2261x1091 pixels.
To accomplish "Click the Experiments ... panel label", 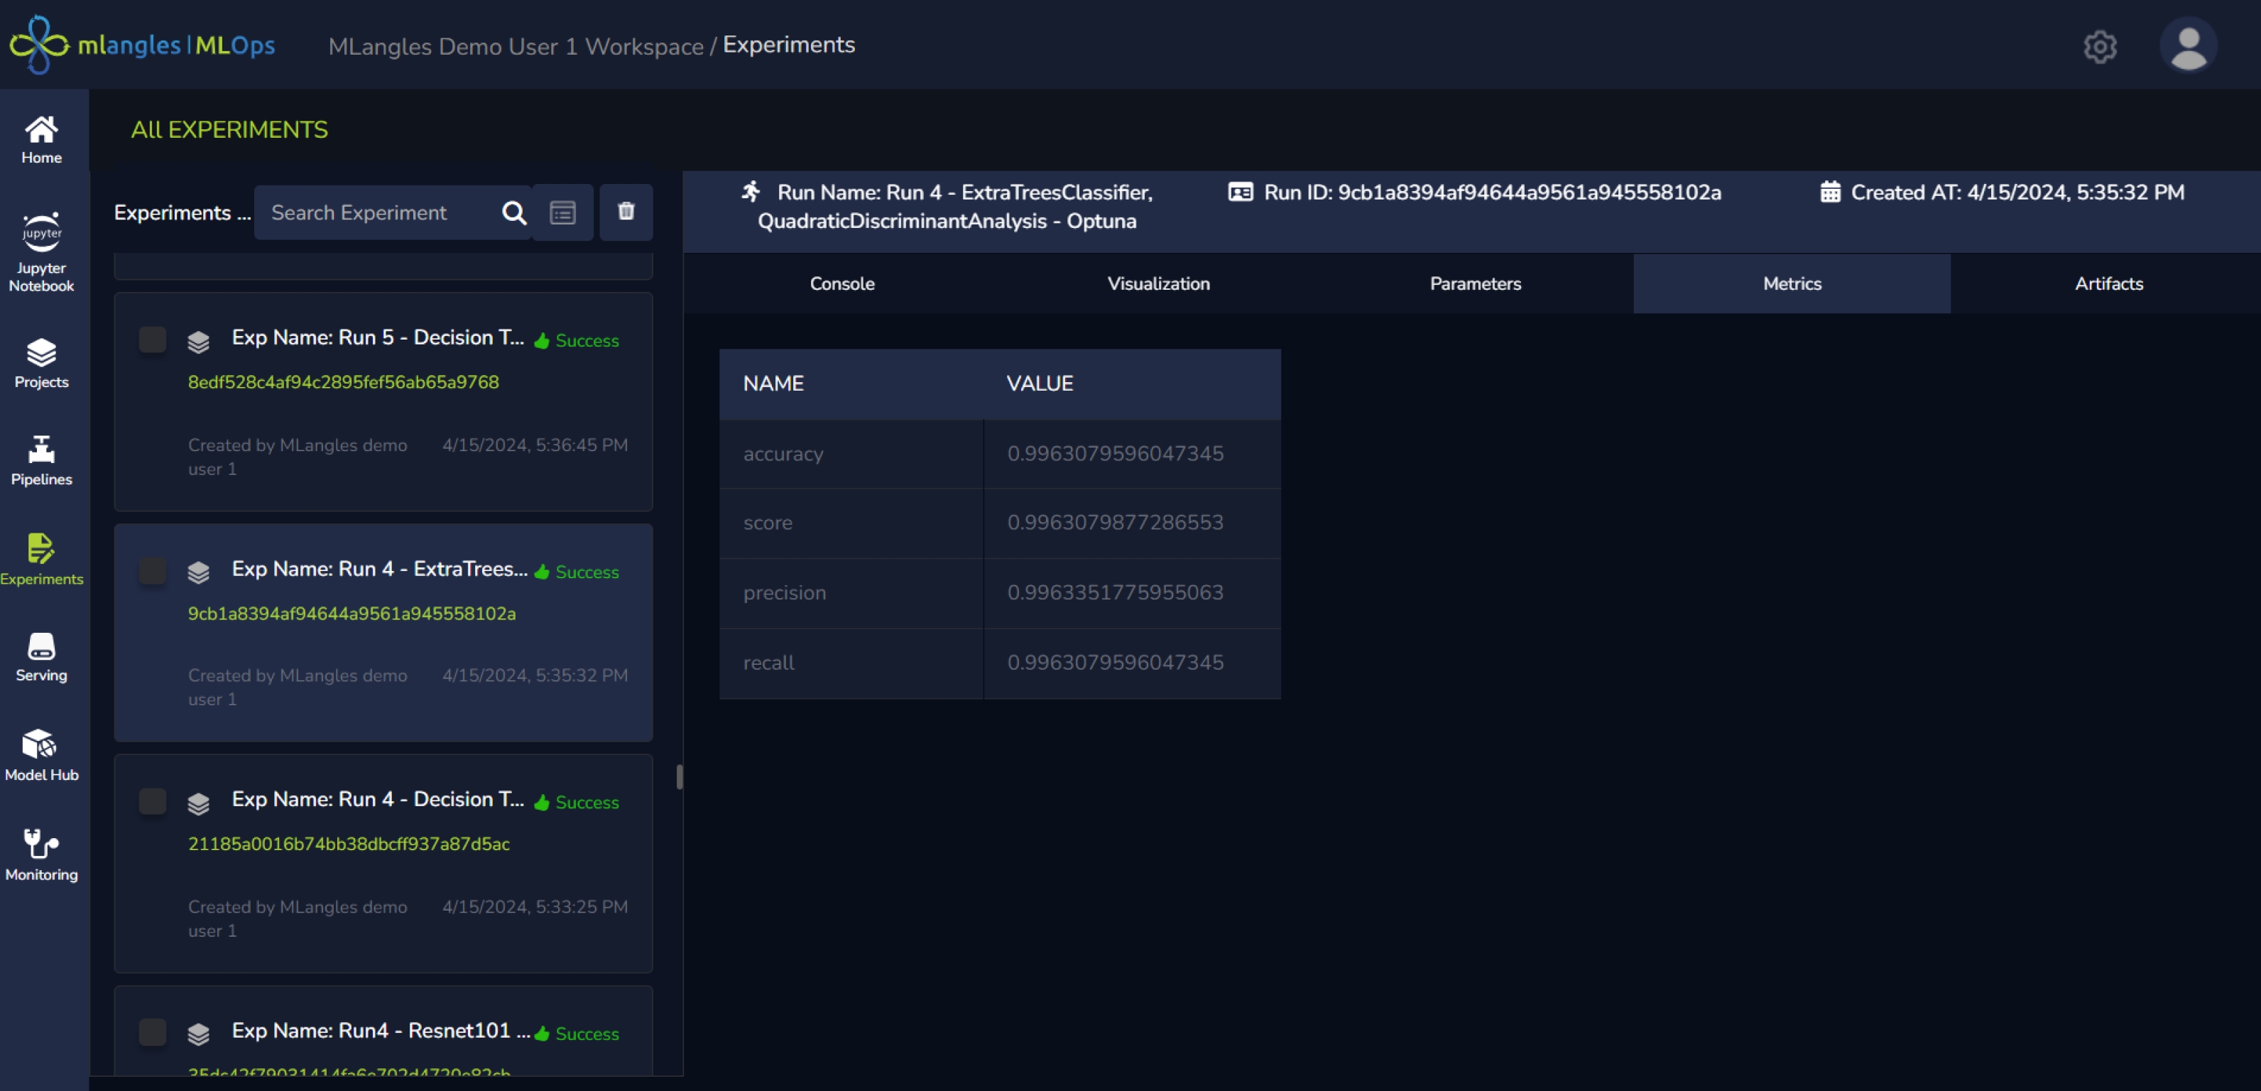I will 182,213.
